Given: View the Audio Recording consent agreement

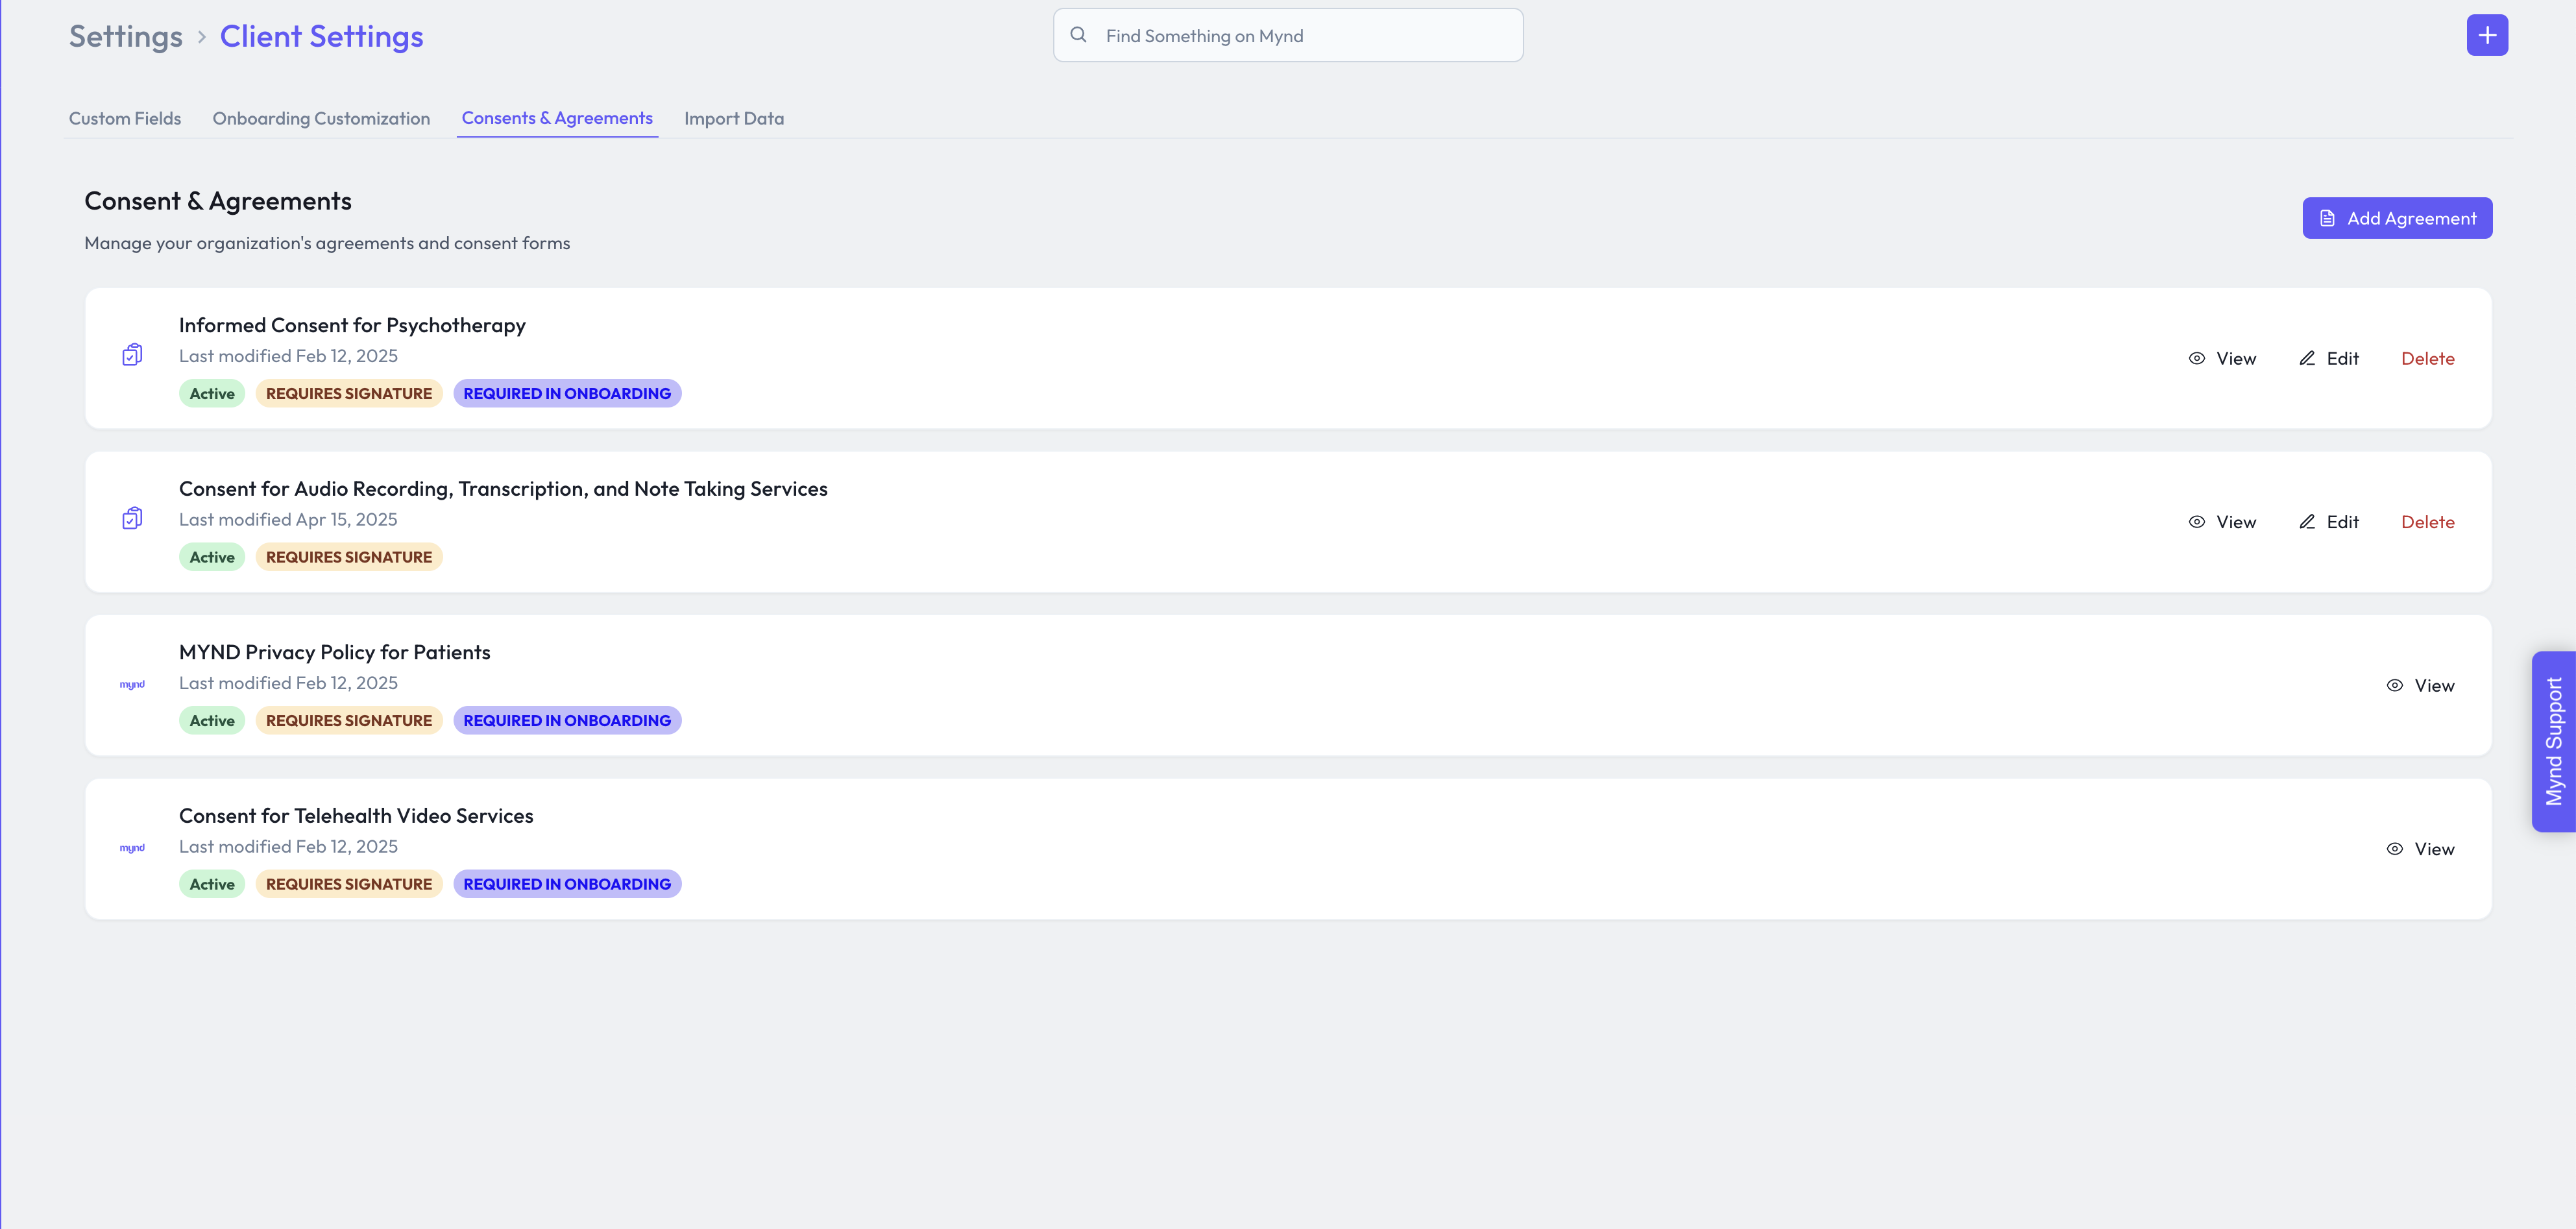Looking at the screenshot, I should (x=2222, y=522).
